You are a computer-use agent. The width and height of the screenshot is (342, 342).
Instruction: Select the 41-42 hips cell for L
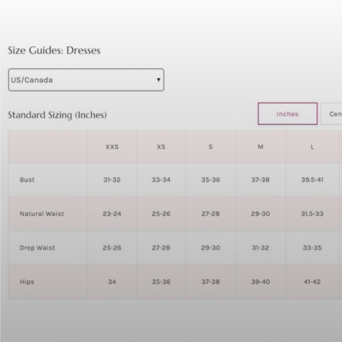(312, 282)
